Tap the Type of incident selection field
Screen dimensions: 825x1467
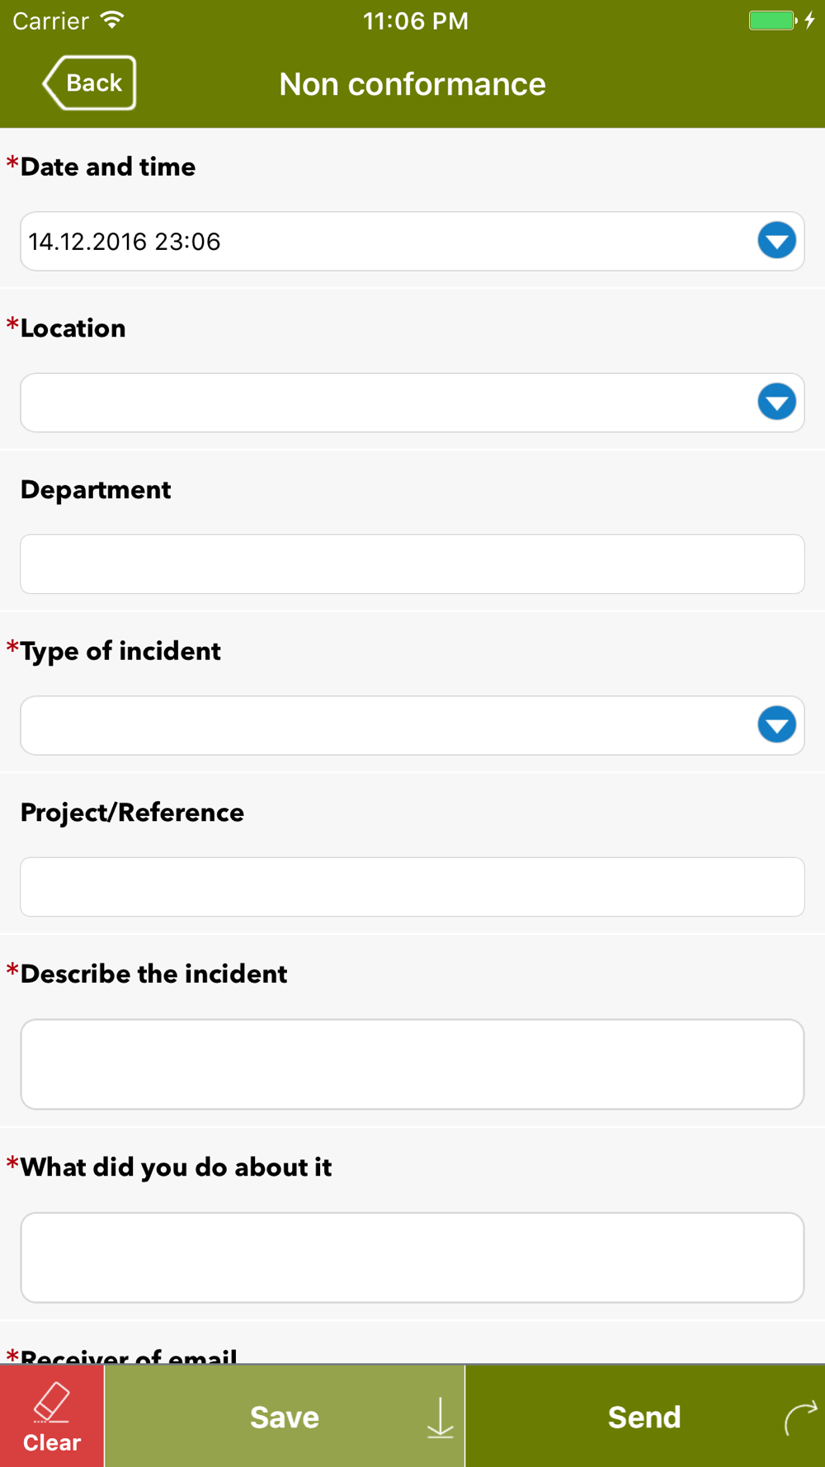click(x=412, y=725)
